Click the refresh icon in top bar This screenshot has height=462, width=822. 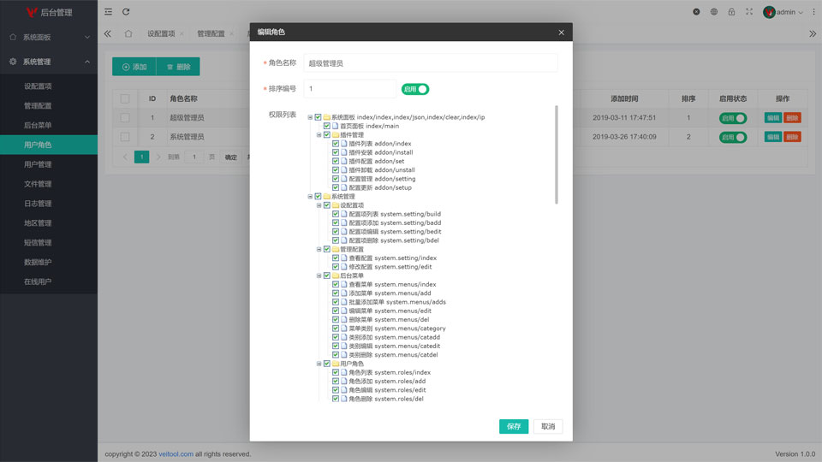point(126,12)
